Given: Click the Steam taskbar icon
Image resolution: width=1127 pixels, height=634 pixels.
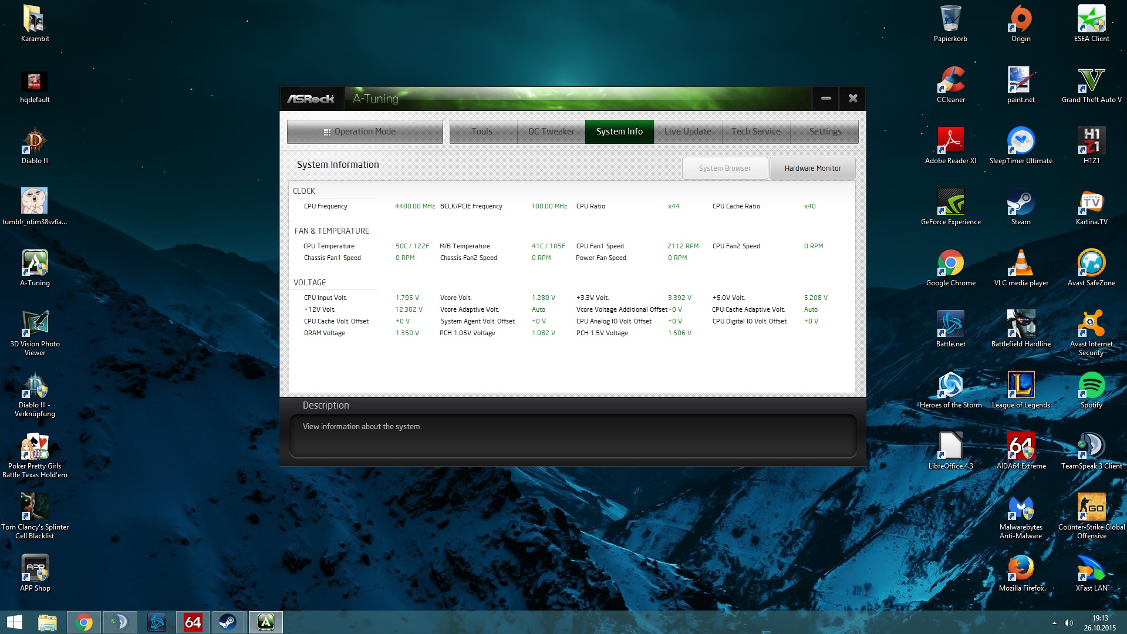Looking at the screenshot, I should pos(228,622).
